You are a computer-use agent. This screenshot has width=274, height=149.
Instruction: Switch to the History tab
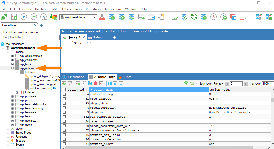[96, 37]
